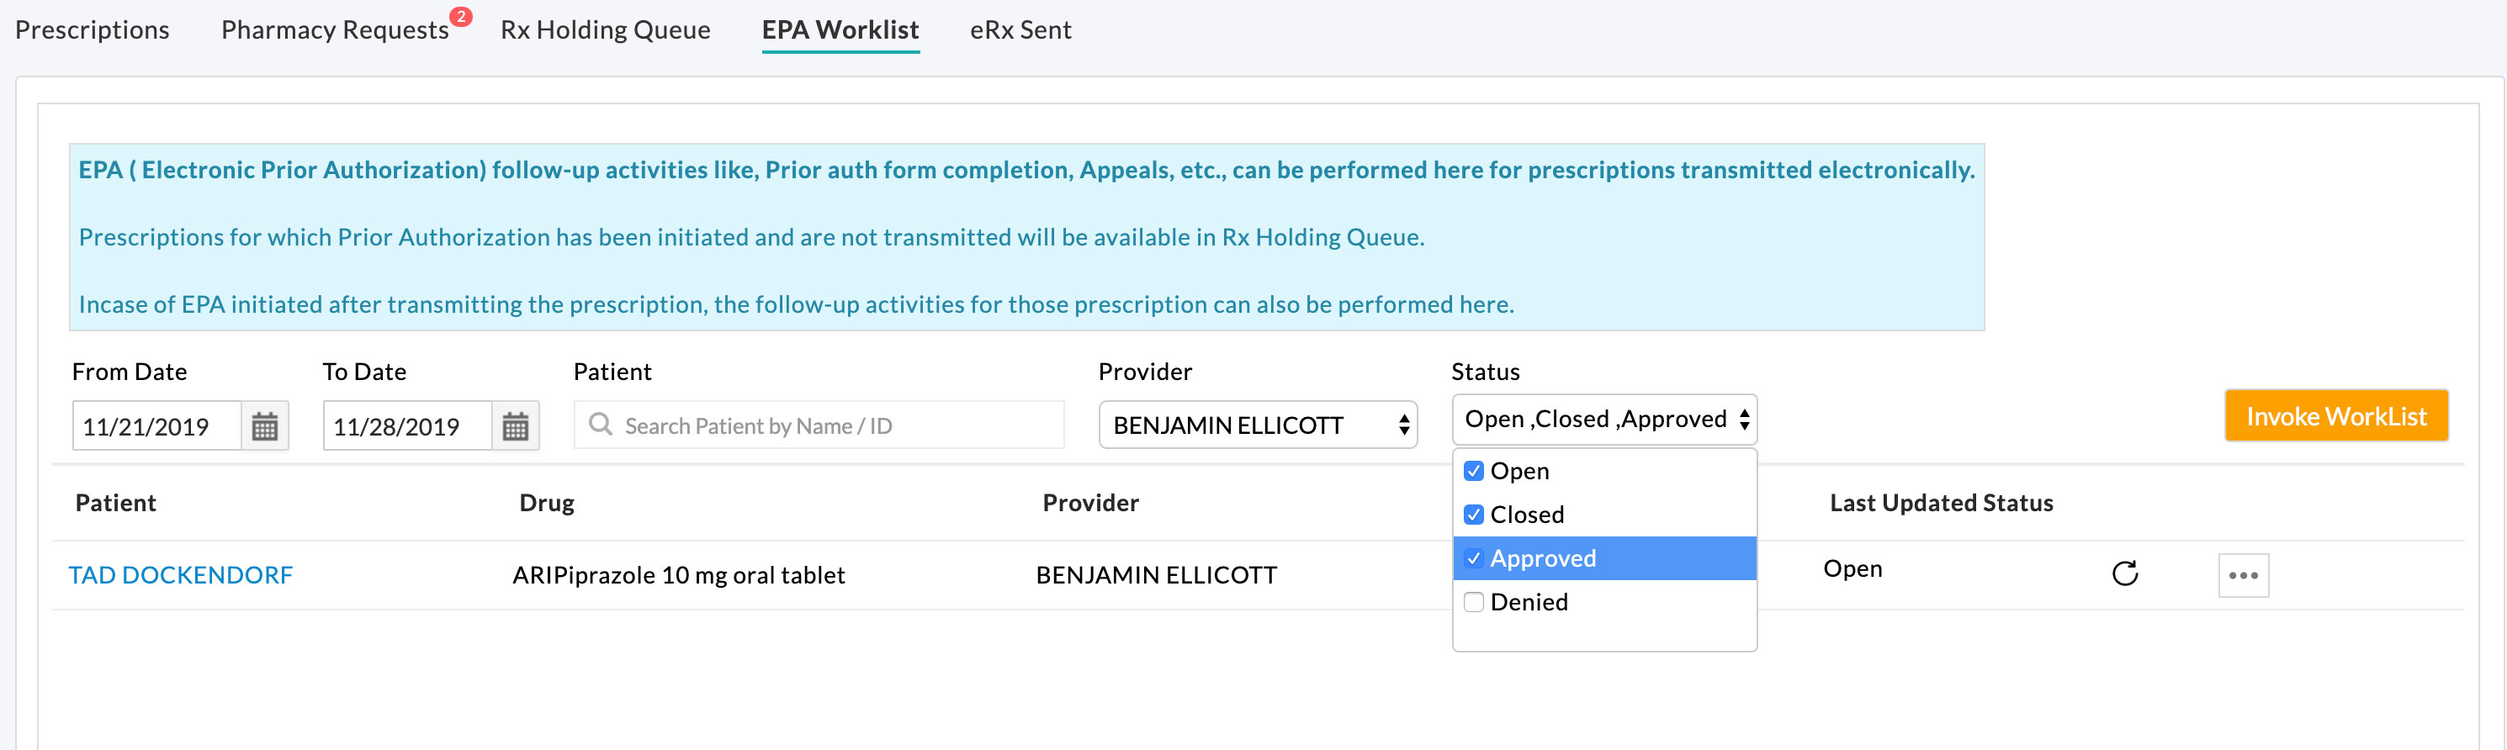This screenshot has height=750, width=2507.
Task: Go to the eRx Sent tab
Action: [x=1020, y=30]
